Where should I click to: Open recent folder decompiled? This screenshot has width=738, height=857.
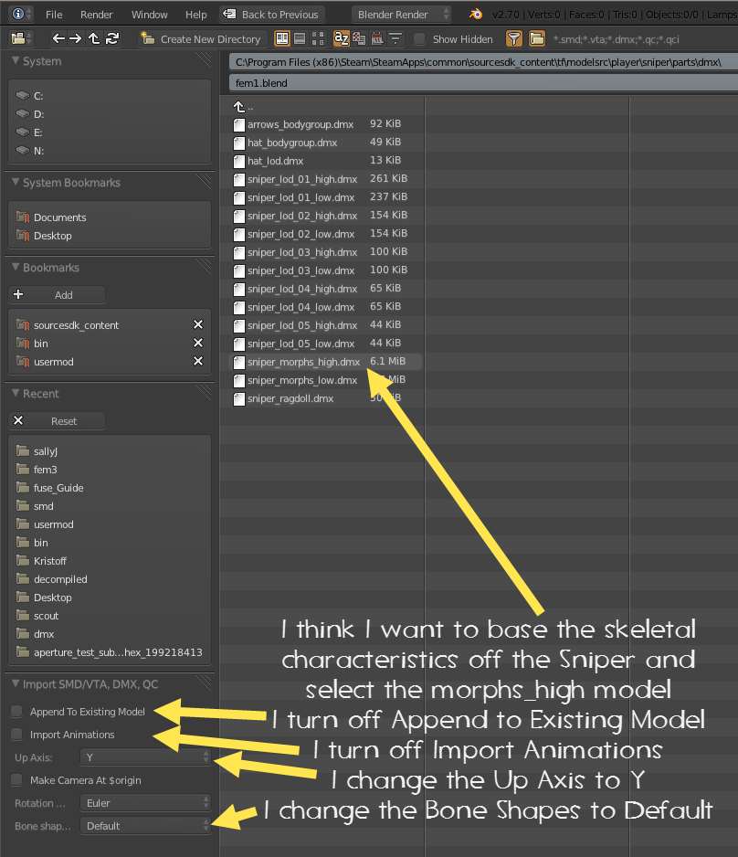(x=110, y=579)
